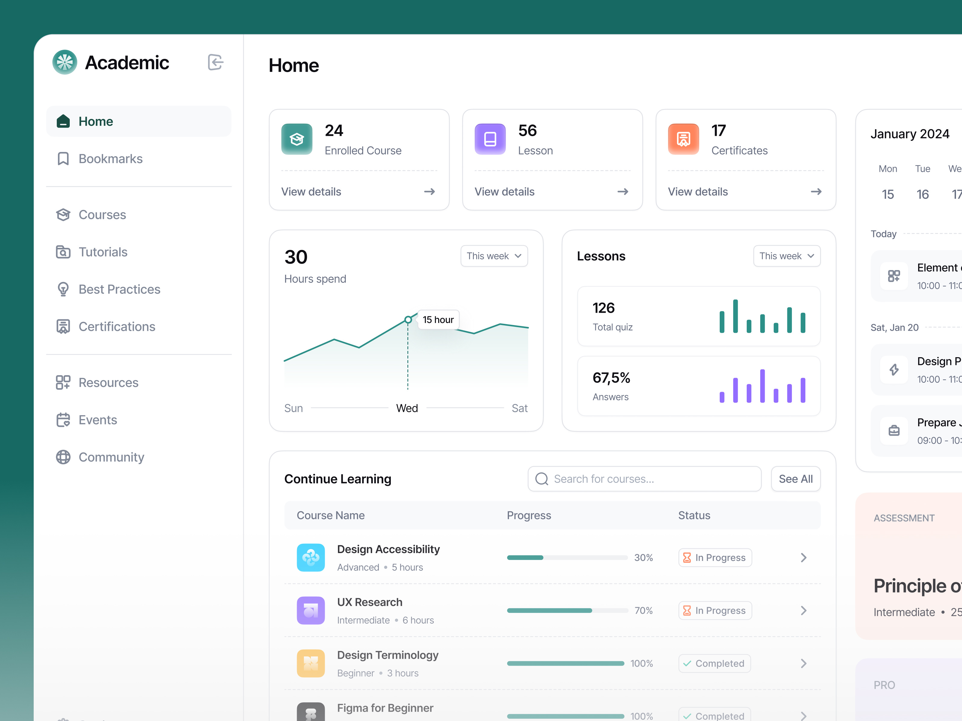Select the Best Practices lightbulb icon

click(x=63, y=289)
